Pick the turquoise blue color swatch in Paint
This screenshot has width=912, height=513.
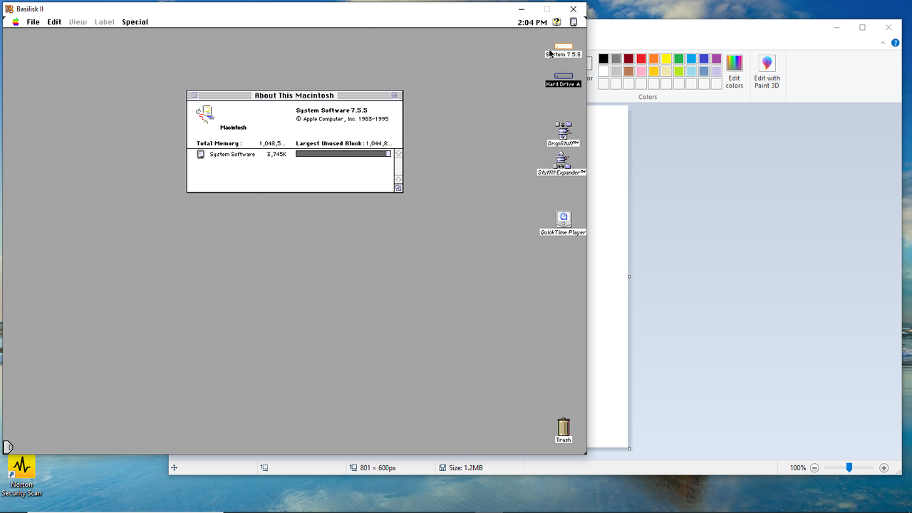691,58
